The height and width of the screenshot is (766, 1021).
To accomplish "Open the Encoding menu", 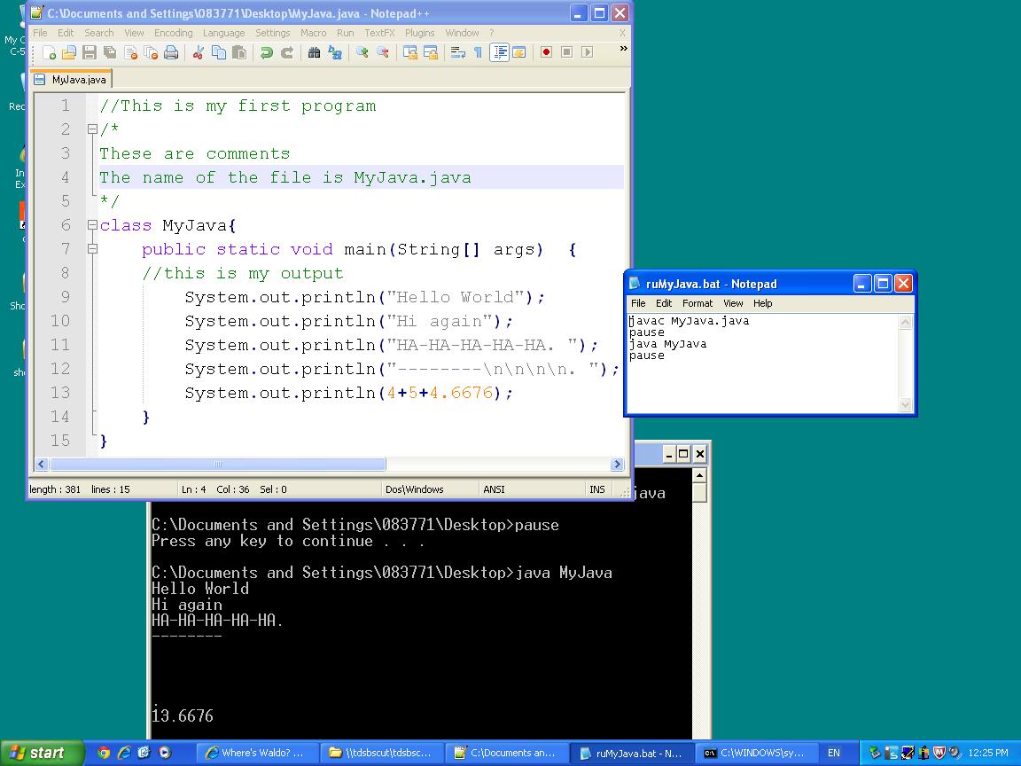I will coord(173,33).
